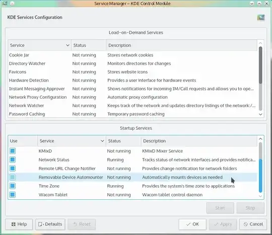Screen dimensions: 272x235
Task: Click the Apply button
Action: (x=223, y=224)
